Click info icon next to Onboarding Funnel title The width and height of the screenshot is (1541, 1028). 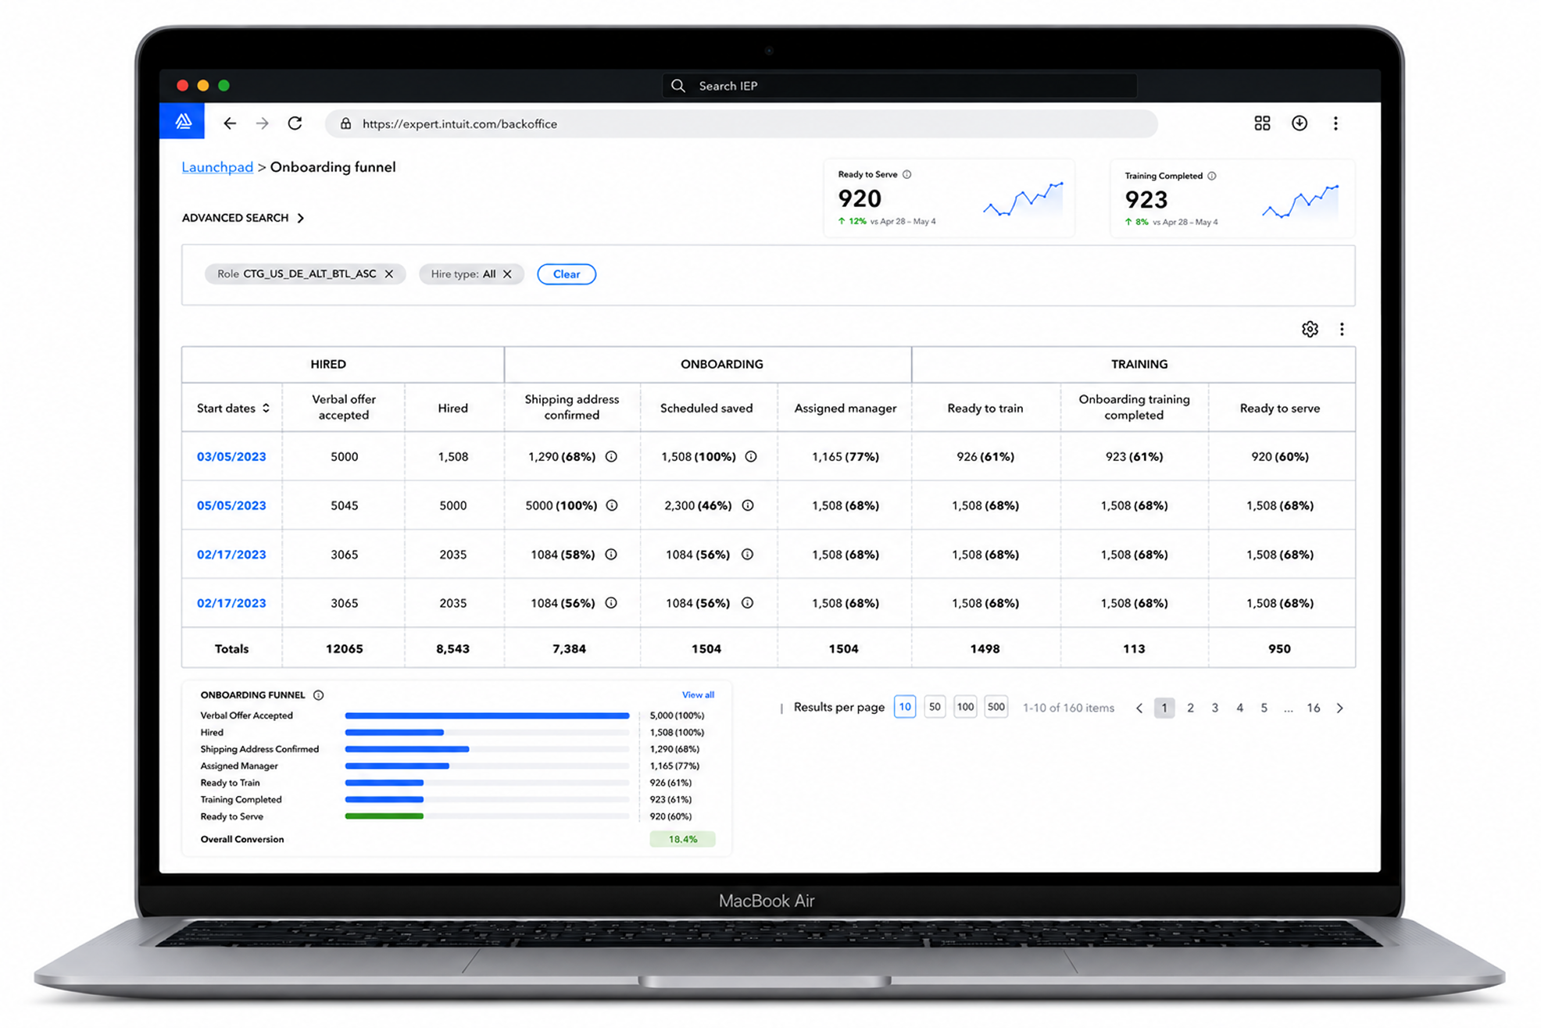pos(318,695)
